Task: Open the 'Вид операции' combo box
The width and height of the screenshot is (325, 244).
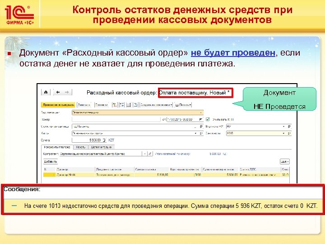Action: [x=137, y=113]
